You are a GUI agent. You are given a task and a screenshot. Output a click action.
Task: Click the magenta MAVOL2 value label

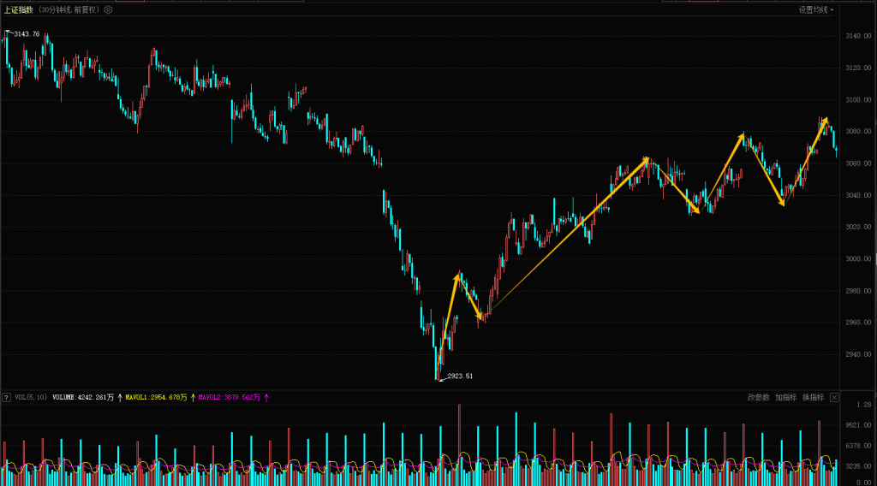point(229,397)
